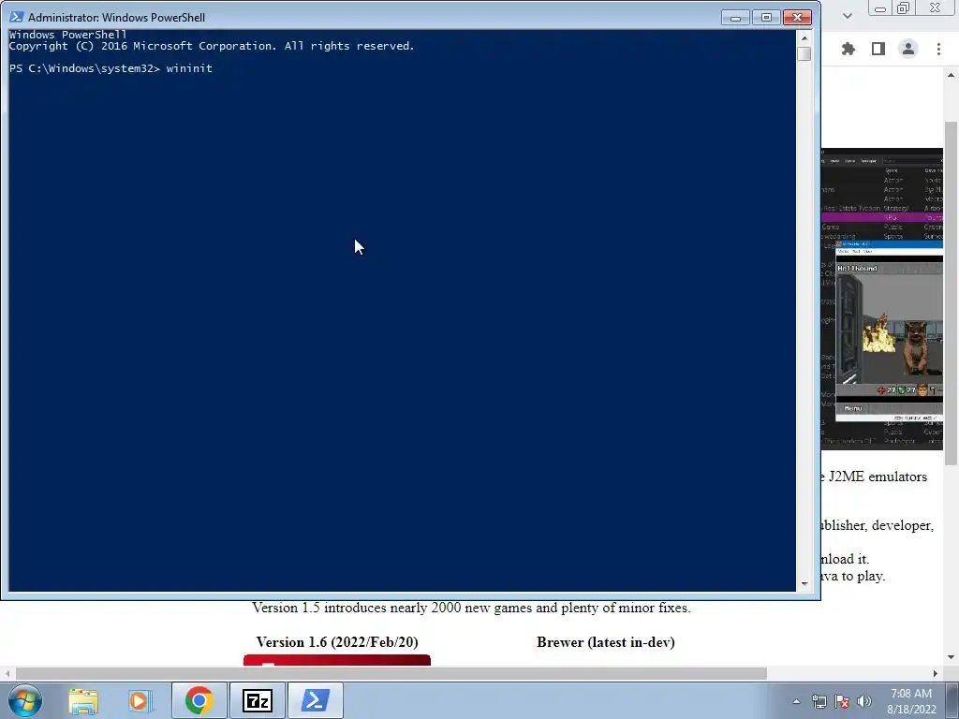Click the Show desktop strip on the taskbar

click(952, 700)
